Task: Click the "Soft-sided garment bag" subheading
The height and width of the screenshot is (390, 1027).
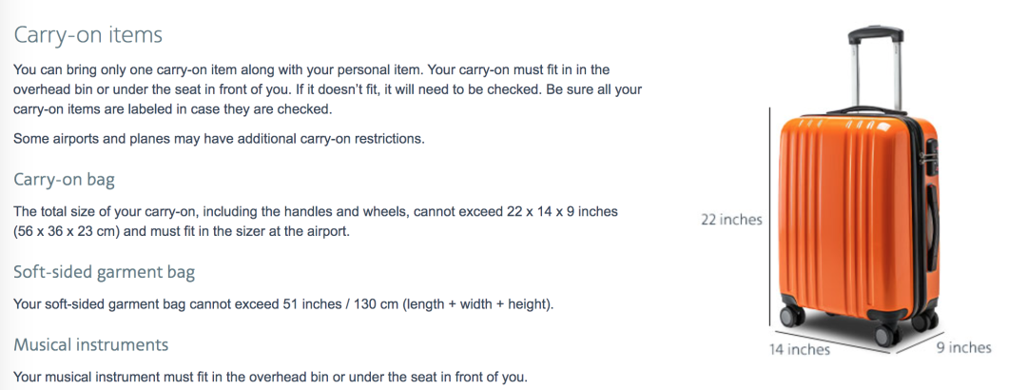Action: pyautogui.click(x=104, y=272)
